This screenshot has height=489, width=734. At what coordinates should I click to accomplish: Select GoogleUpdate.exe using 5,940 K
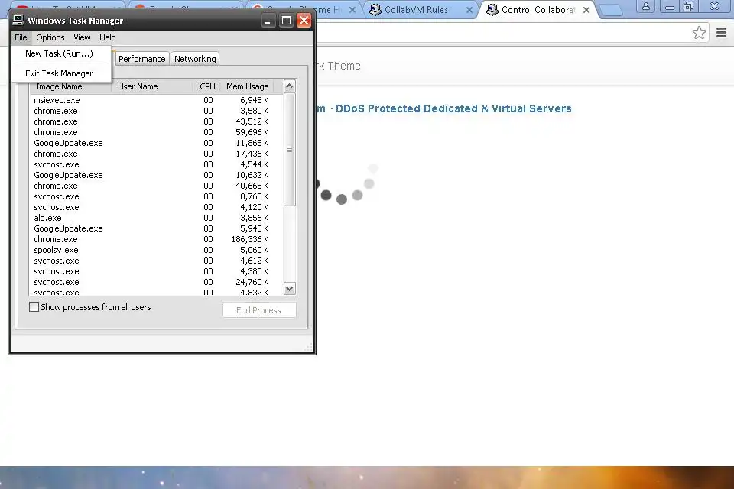click(x=156, y=228)
